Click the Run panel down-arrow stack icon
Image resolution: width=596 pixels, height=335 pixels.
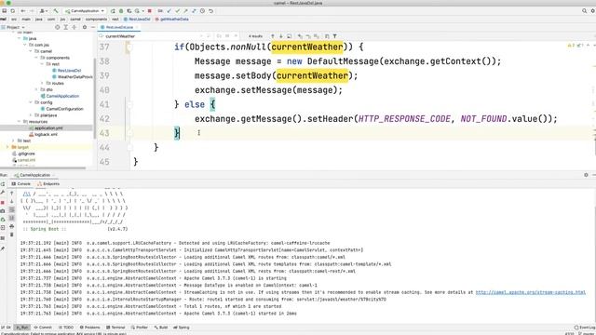coord(12,202)
